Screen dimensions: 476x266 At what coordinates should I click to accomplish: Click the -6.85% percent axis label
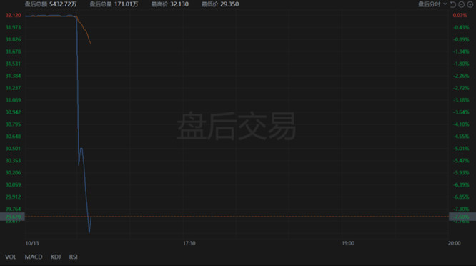tap(461, 197)
